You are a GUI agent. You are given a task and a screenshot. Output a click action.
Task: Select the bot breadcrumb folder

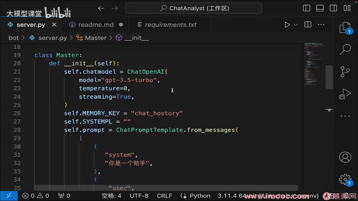[x=13, y=38]
